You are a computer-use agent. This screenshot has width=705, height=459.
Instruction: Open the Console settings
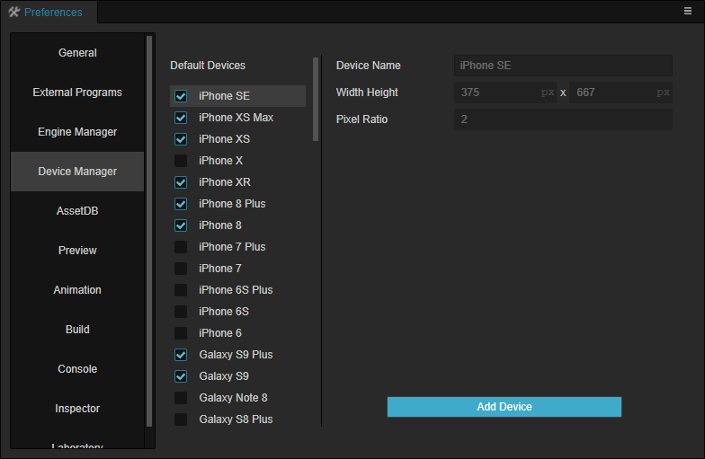(x=77, y=369)
